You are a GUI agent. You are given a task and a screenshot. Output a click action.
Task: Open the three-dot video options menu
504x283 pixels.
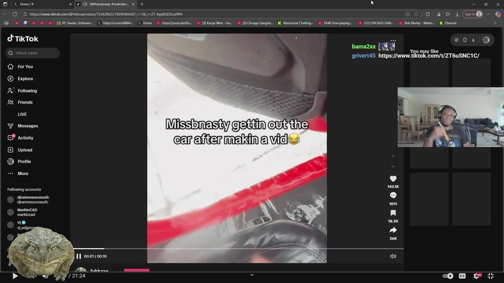tap(393, 40)
